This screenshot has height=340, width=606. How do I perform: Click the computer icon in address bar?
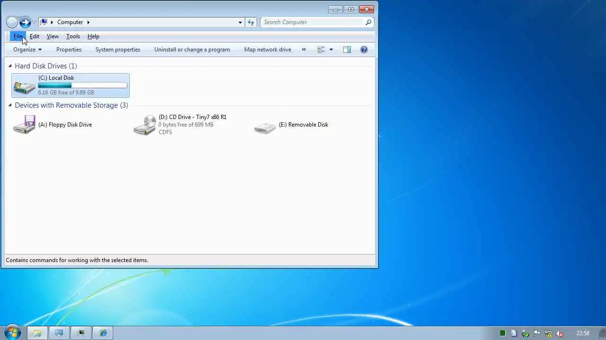[x=44, y=22]
